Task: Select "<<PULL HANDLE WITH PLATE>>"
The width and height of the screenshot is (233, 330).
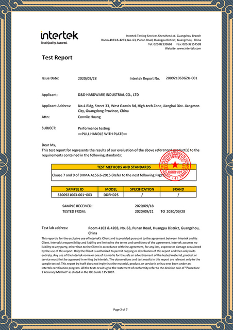Action: click(102, 134)
